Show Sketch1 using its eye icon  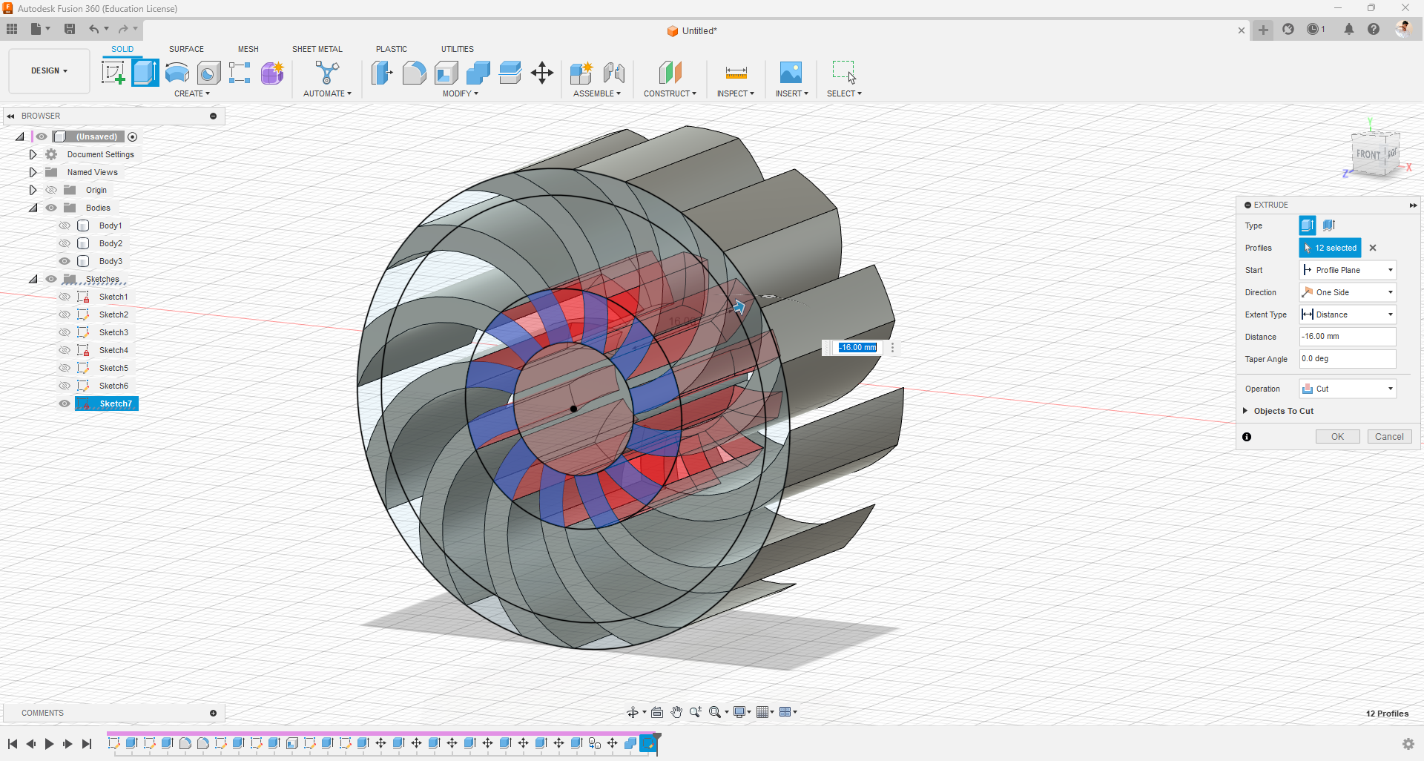pyautogui.click(x=65, y=297)
